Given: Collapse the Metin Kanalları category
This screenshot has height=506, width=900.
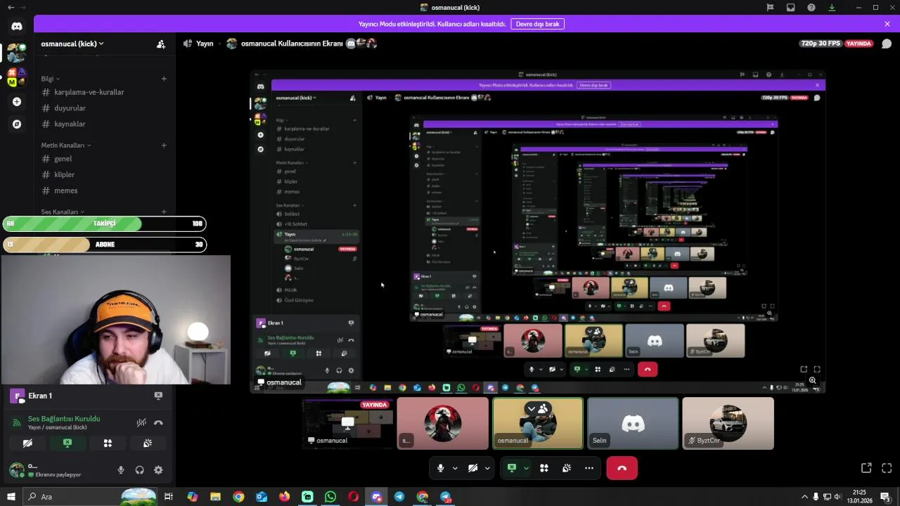Looking at the screenshot, I should 66,145.
